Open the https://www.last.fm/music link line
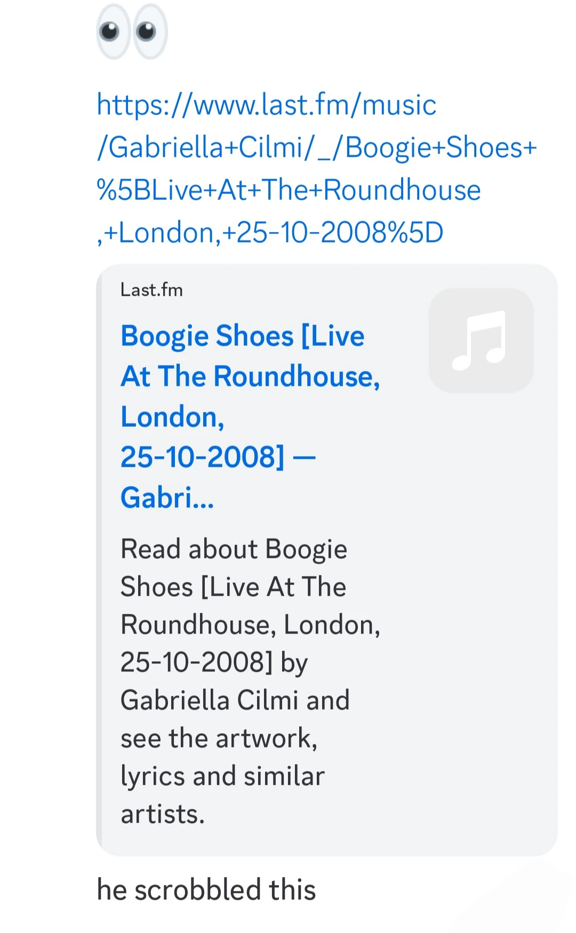Image resolution: width=576 pixels, height=933 pixels. (x=266, y=105)
